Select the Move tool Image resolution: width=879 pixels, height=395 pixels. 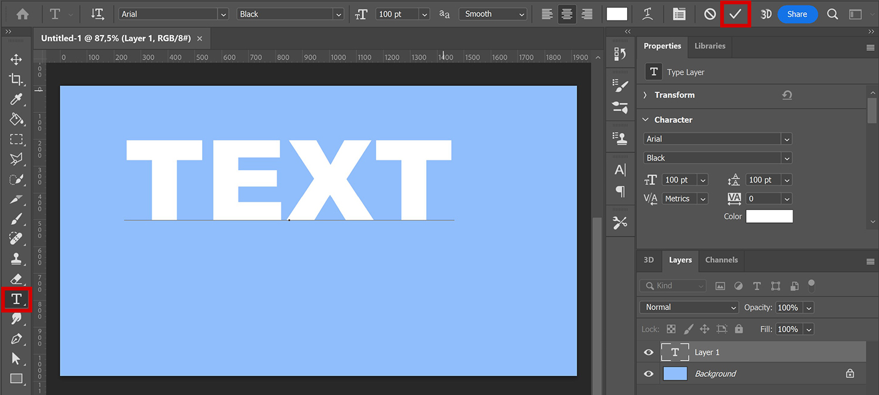[16, 60]
